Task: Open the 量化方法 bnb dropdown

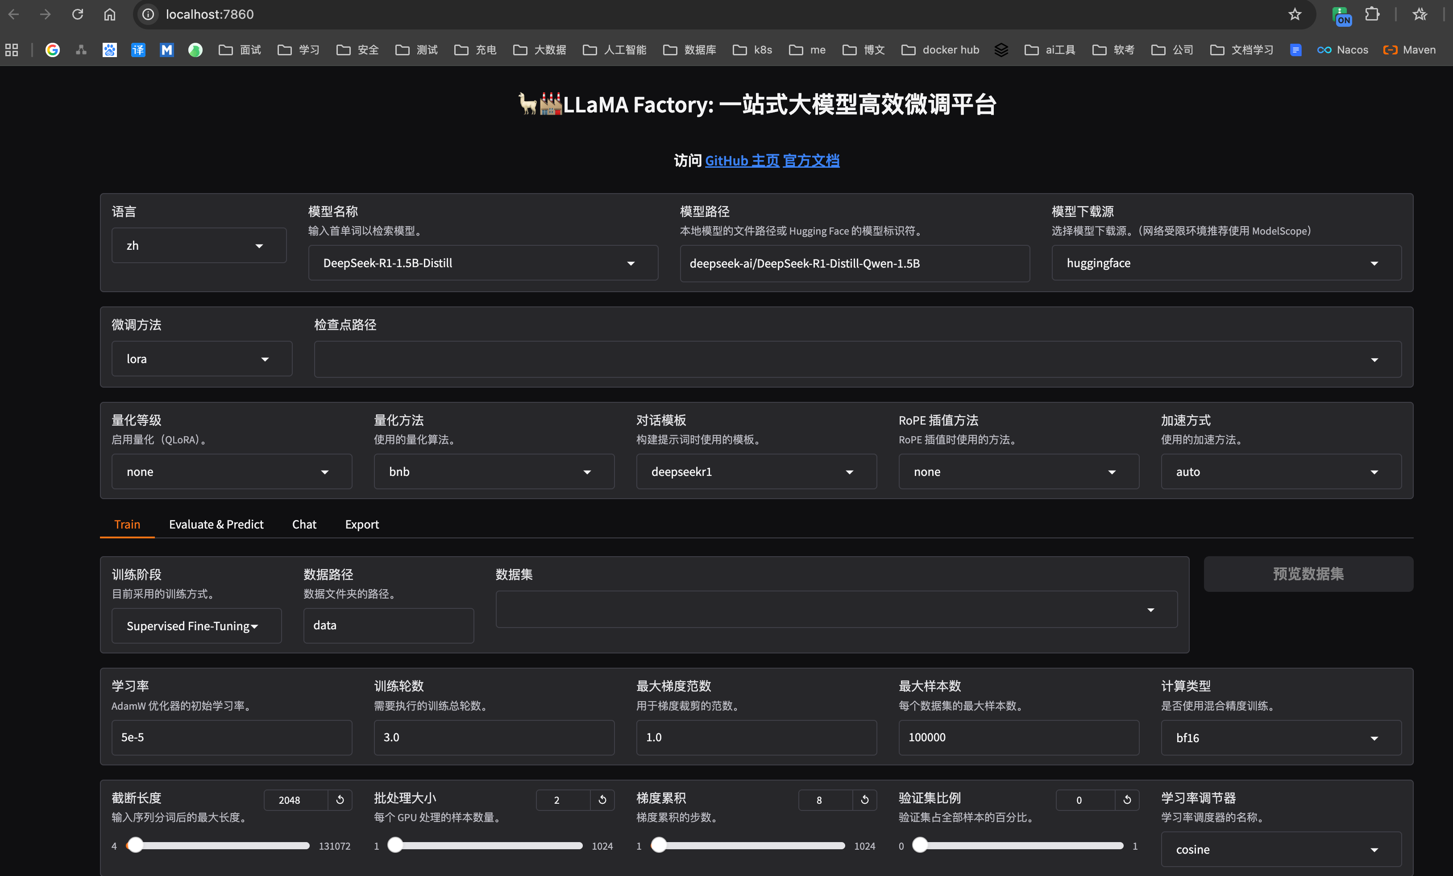Action: click(x=494, y=471)
